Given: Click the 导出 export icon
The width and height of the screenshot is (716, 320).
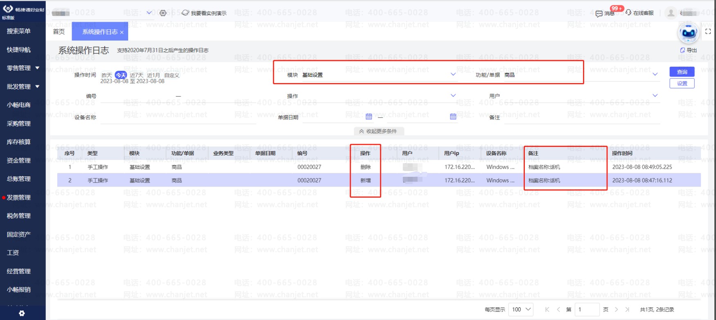Looking at the screenshot, I should tap(682, 50).
